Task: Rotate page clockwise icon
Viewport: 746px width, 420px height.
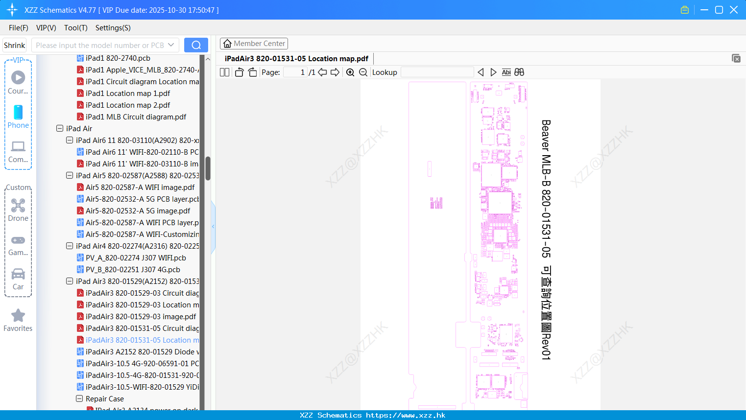Action: coord(252,72)
